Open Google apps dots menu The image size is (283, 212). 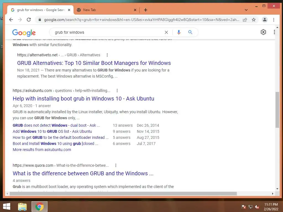coord(274,32)
